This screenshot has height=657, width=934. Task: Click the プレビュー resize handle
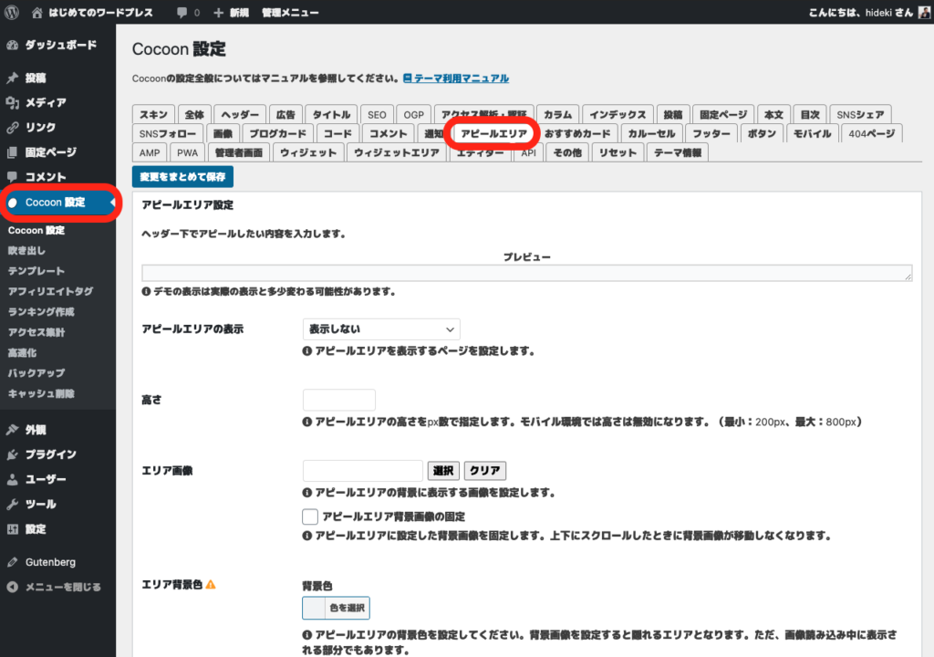click(x=908, y=276)
